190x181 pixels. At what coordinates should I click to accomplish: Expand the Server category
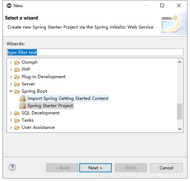point(11,84)
